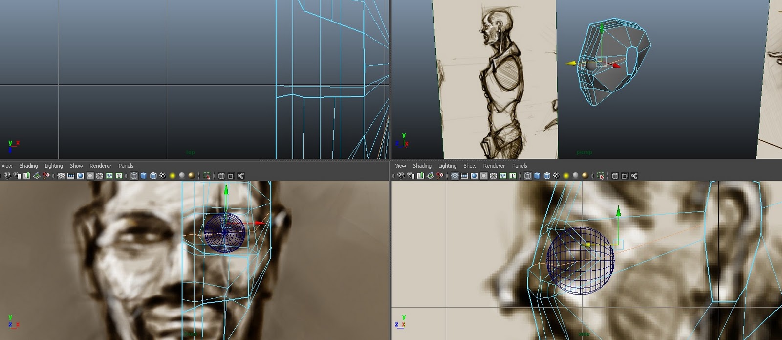
Task: Open camera attributes icon in front view panel
Action: (x=17, y=176)
